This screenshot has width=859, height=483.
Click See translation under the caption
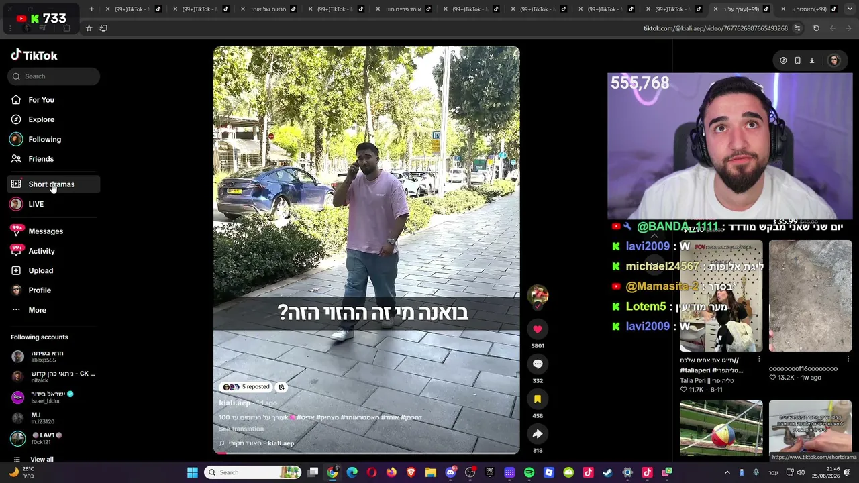(241, 429)
